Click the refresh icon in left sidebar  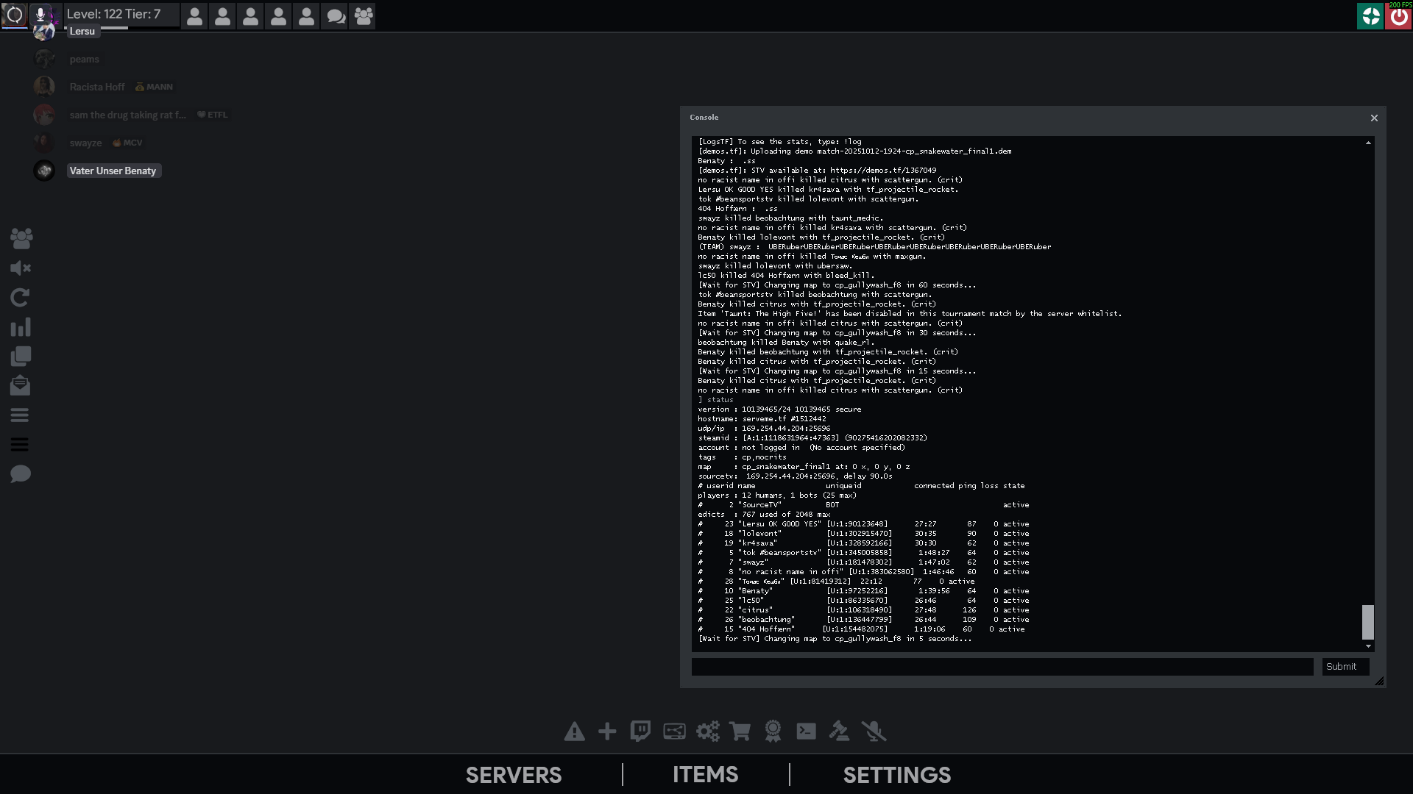(21, 298)
